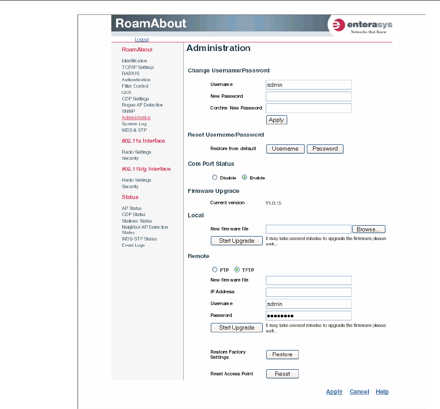Click Restore for factory settings
Viewport: 440px width, 409px height.
pos(282,354)
